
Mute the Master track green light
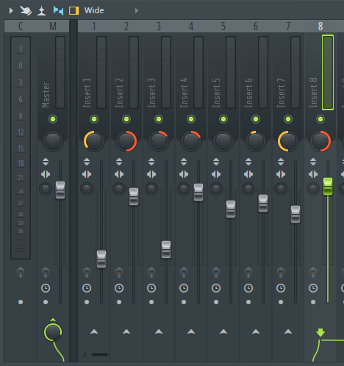coord(53,119)
